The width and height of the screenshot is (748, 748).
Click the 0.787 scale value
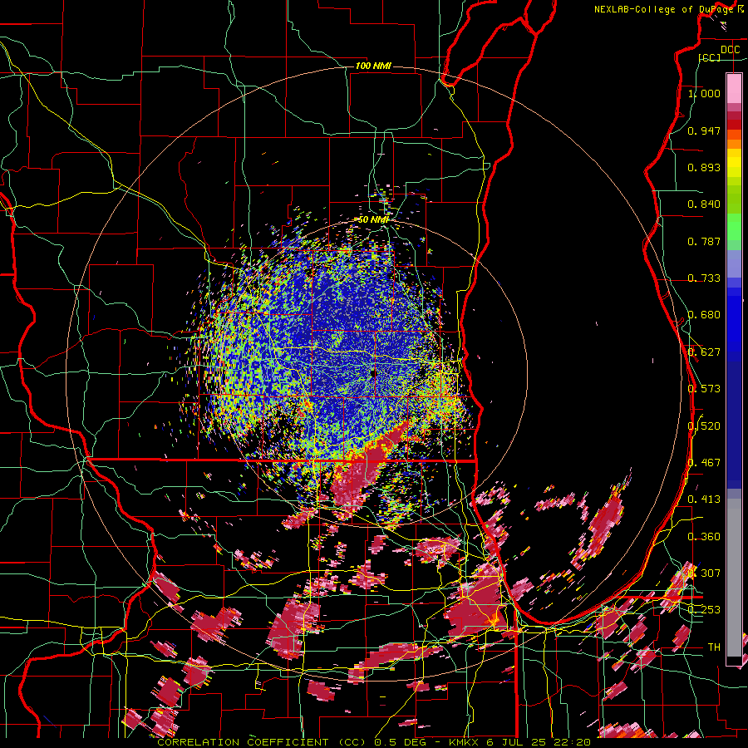click(704, 241)
